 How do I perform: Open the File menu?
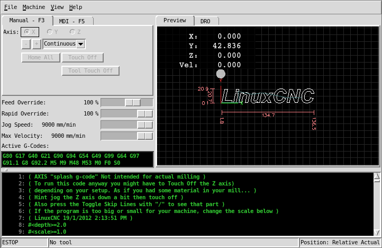[11, 7]
